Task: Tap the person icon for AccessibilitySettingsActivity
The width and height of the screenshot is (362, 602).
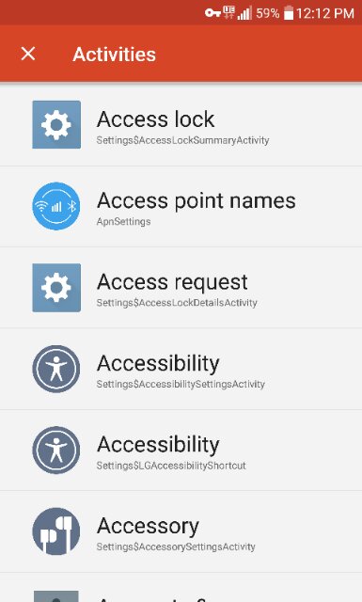Action: [x=56, y=369]
